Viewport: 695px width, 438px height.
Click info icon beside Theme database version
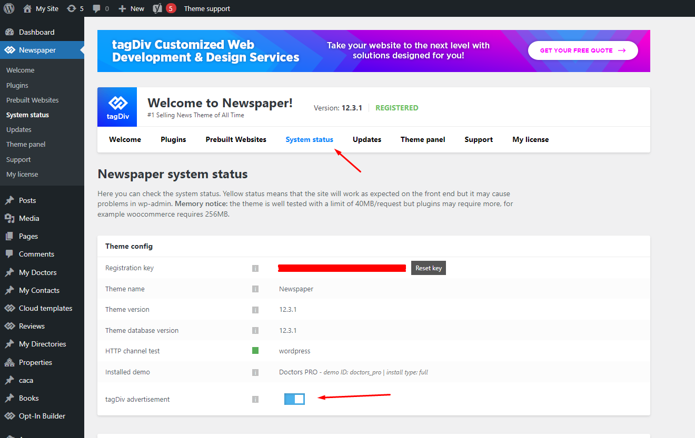coord(255,330)
